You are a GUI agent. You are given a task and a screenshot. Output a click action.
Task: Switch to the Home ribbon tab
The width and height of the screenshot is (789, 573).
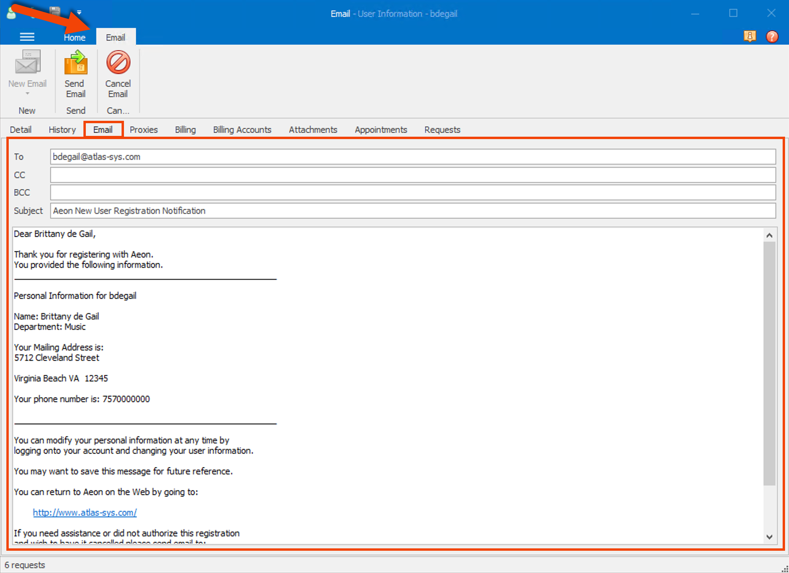[x=75, y=37]
